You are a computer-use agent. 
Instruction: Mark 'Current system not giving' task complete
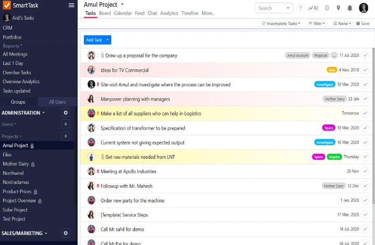tap(365, 143)
